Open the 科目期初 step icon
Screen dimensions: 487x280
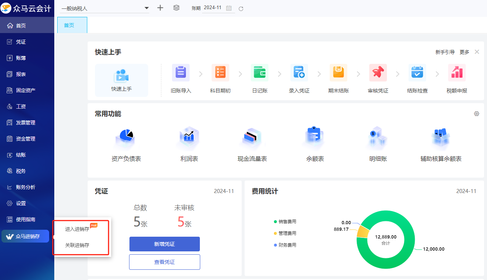(x=220, y=73)
